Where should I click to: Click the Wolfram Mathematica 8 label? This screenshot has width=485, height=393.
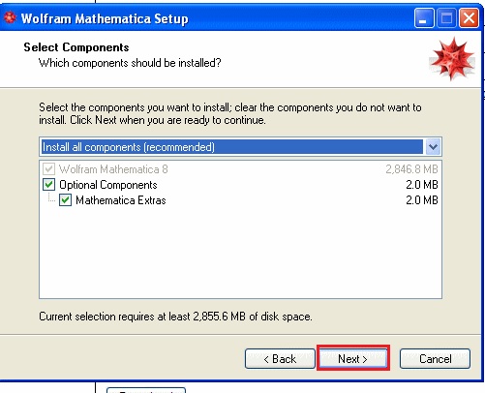pos(113,169)
